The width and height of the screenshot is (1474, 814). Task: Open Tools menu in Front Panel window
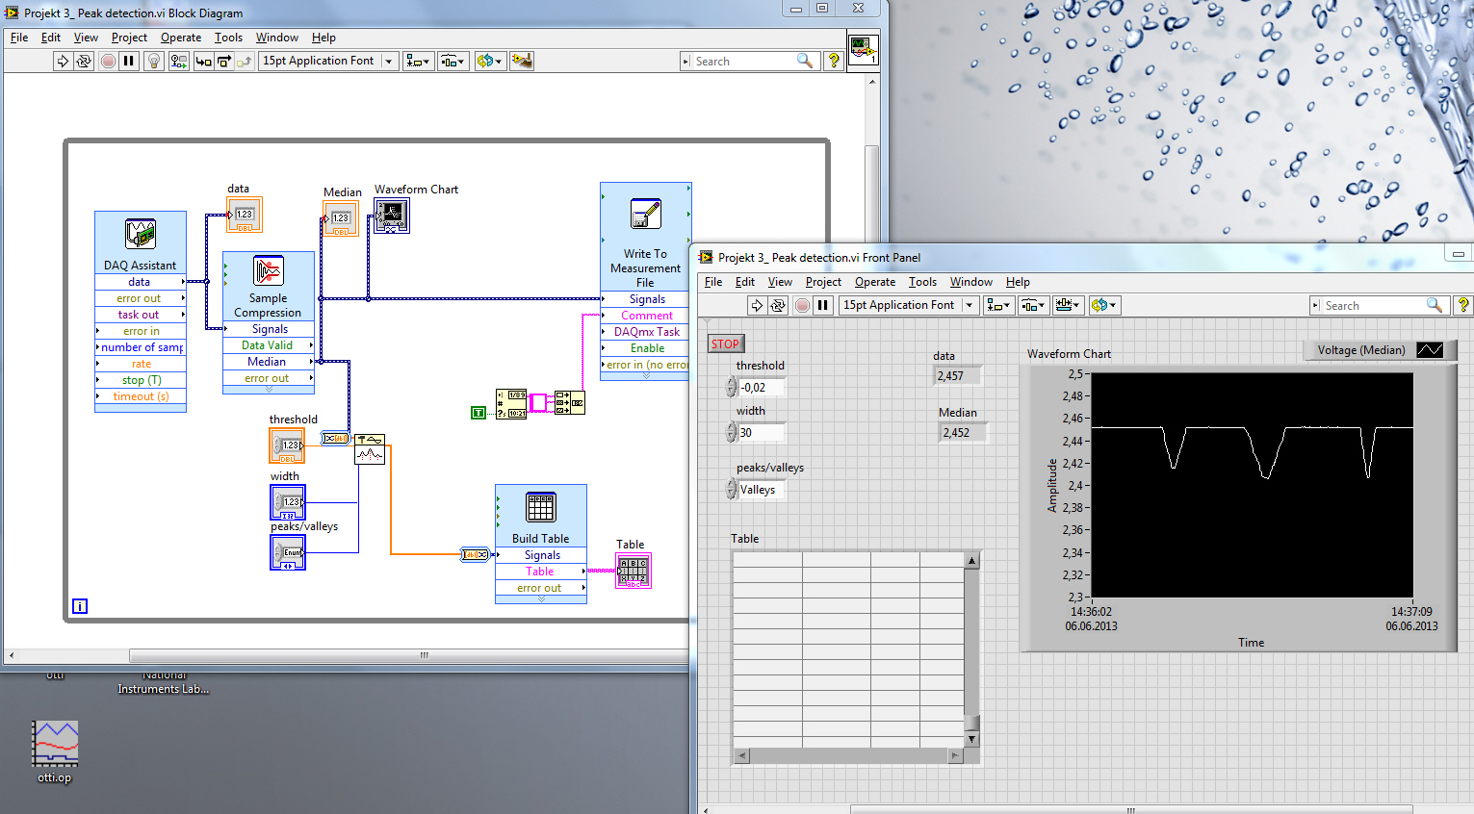(921, 282)
